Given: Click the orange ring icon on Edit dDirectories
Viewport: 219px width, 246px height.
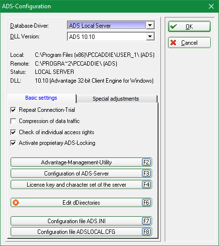Looking at the screenshot, I should pos(16,202).
